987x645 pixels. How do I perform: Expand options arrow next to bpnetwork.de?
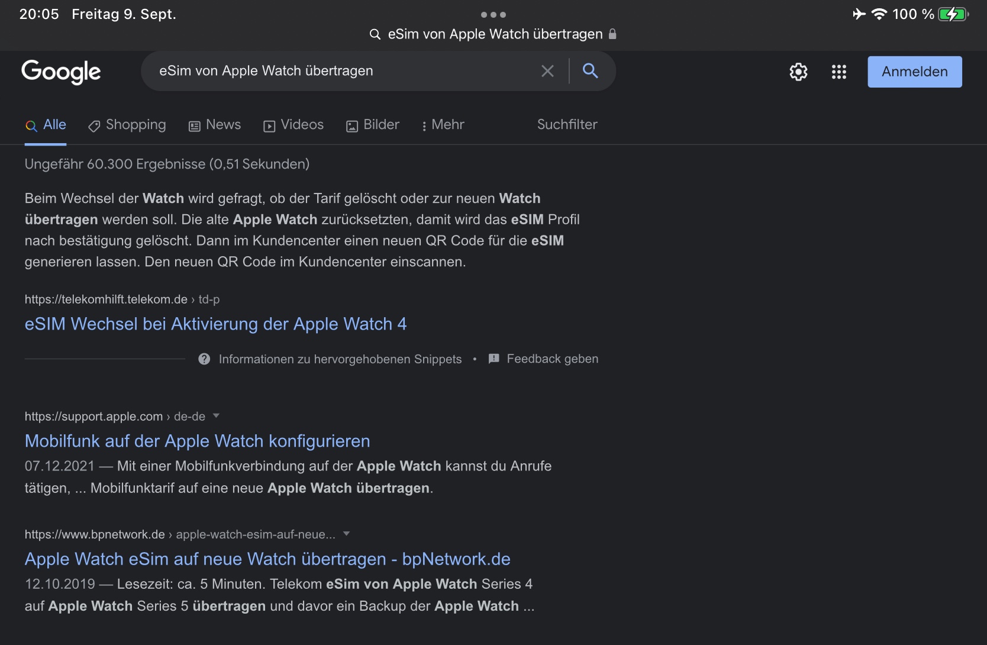coord(346,534)
